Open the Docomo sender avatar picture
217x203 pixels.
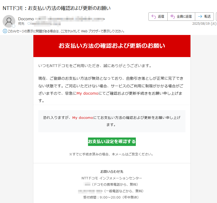(9, 21)
